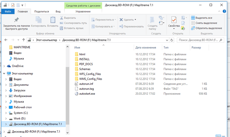Viewport: 230px width, 137px height.
Task: Open the Move to dropdown
Action: [103, 20]
